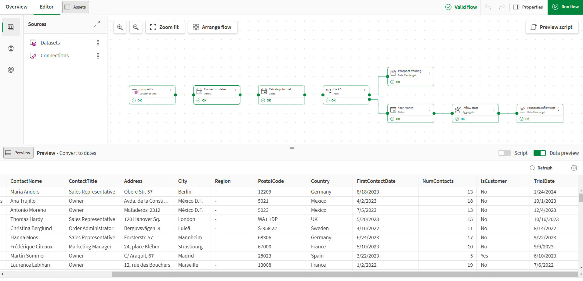Enable the Script toggle
Viewport: 583px width, 281px height.
[x=504, y=153]
